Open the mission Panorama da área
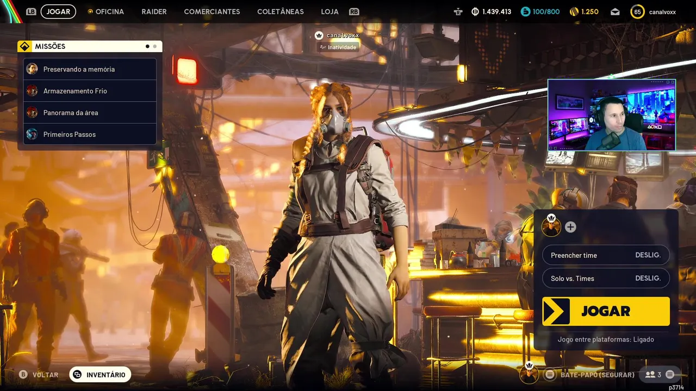This screenshot has height=391, width=696. pos(90,112)
